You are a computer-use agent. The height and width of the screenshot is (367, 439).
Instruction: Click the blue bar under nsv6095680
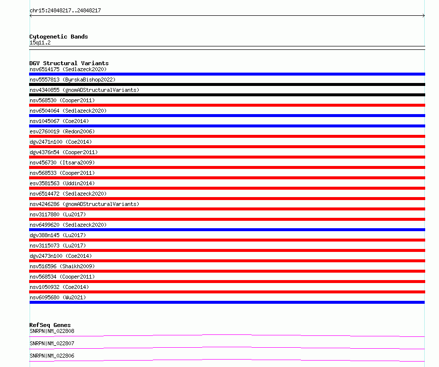(227, 302)
